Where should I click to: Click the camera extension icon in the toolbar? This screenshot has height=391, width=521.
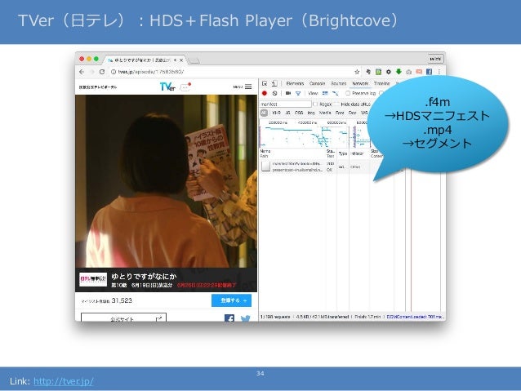(409, 72)
